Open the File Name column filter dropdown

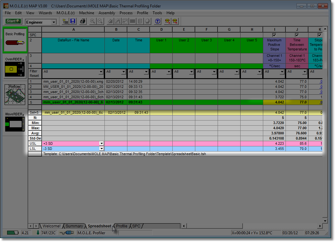pyautogui.click(x=101, y=72)
